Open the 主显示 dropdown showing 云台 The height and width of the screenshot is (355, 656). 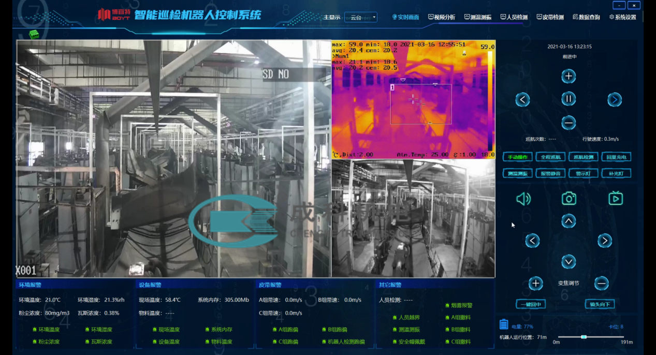click(x=361, y=18)
